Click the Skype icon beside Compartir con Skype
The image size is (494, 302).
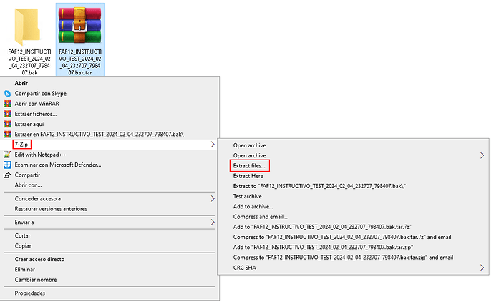[7, 94]
